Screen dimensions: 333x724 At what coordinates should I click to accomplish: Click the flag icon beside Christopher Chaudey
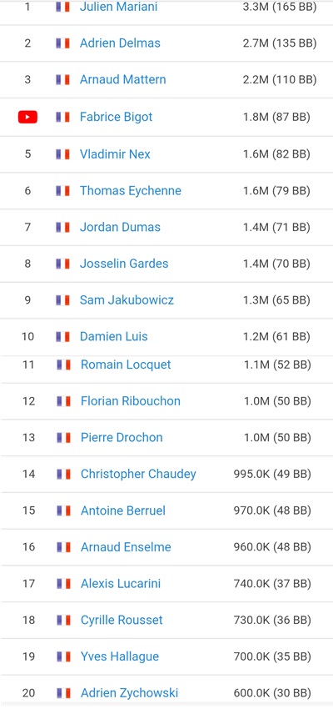(63, 475)
